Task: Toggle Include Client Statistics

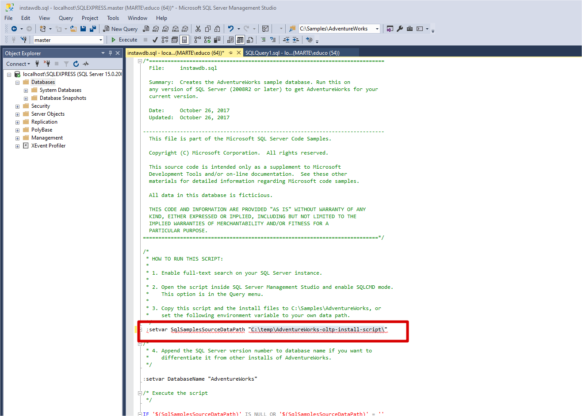Action: tap(217, 40)
